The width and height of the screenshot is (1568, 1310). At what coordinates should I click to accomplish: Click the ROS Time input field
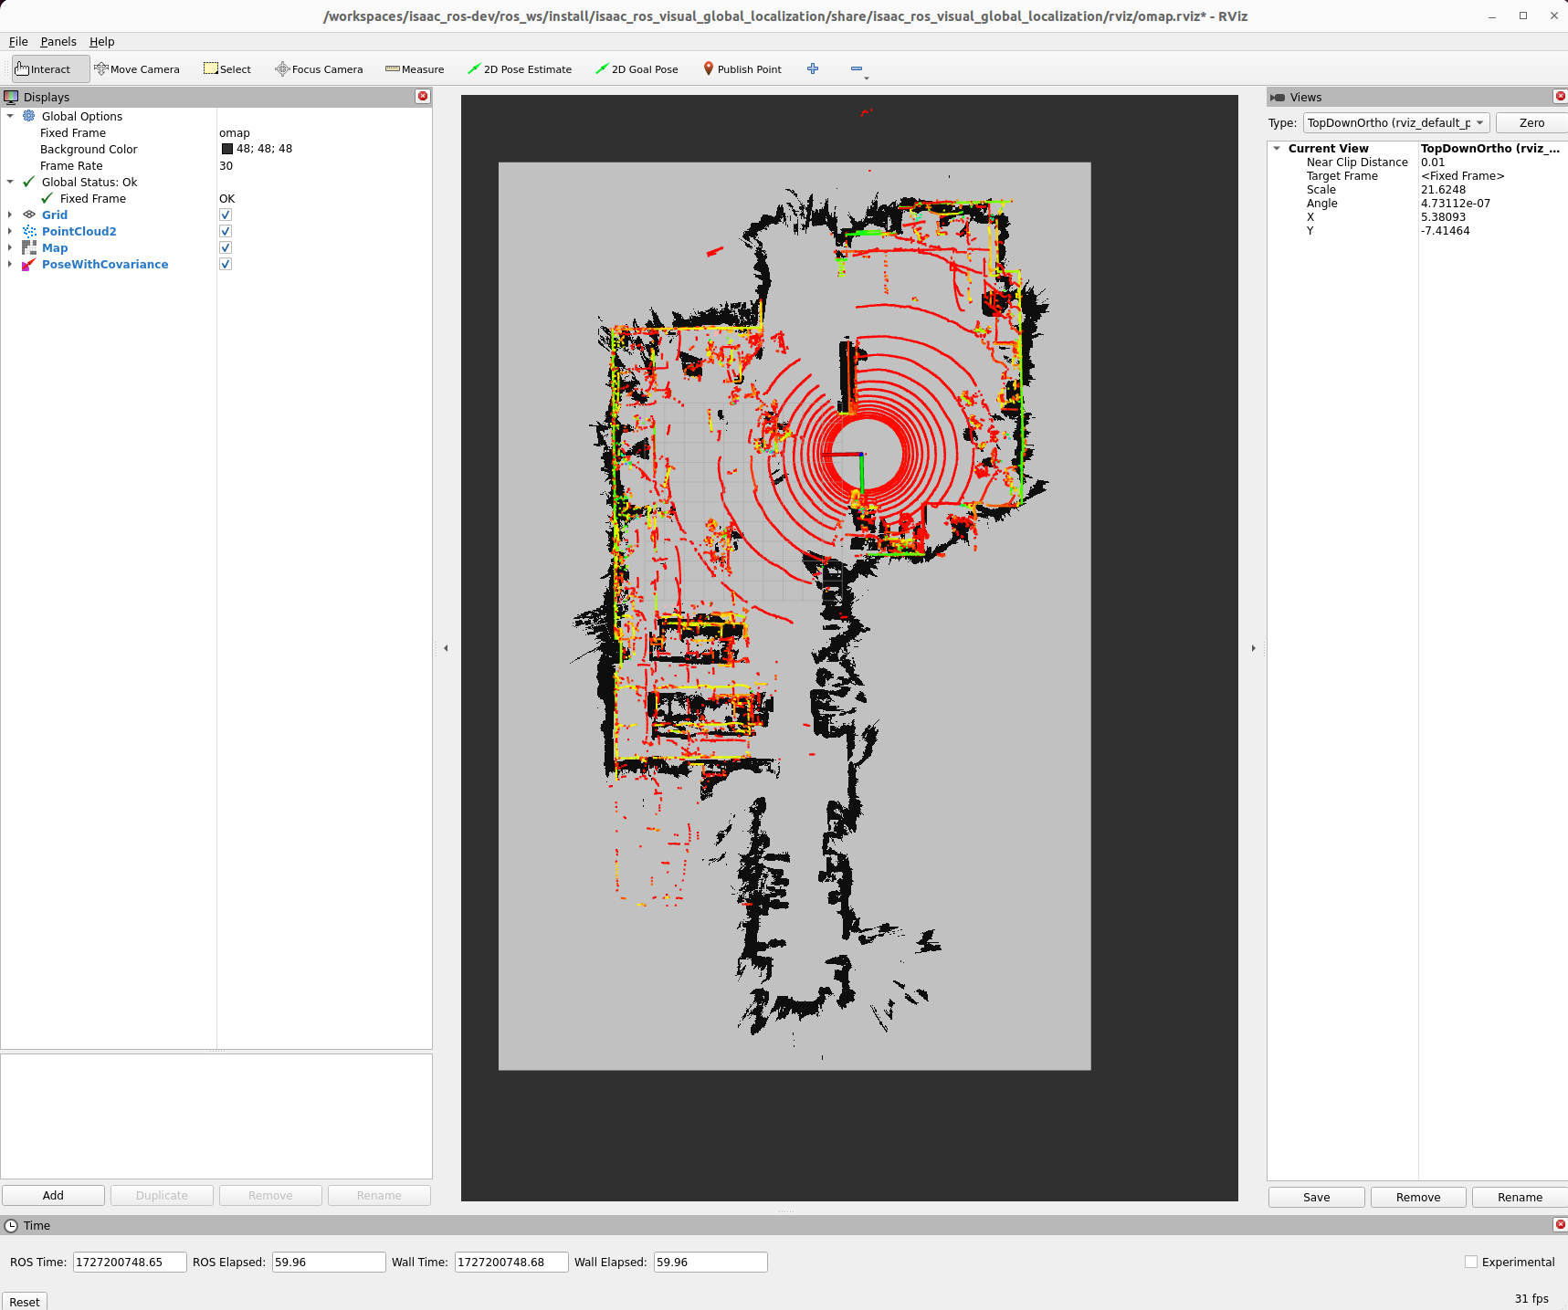point(129,1262)
